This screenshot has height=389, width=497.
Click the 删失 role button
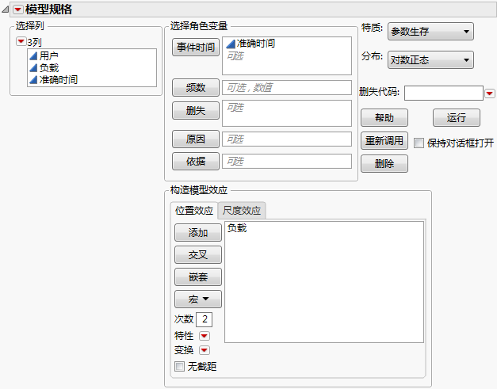[196, 111]
